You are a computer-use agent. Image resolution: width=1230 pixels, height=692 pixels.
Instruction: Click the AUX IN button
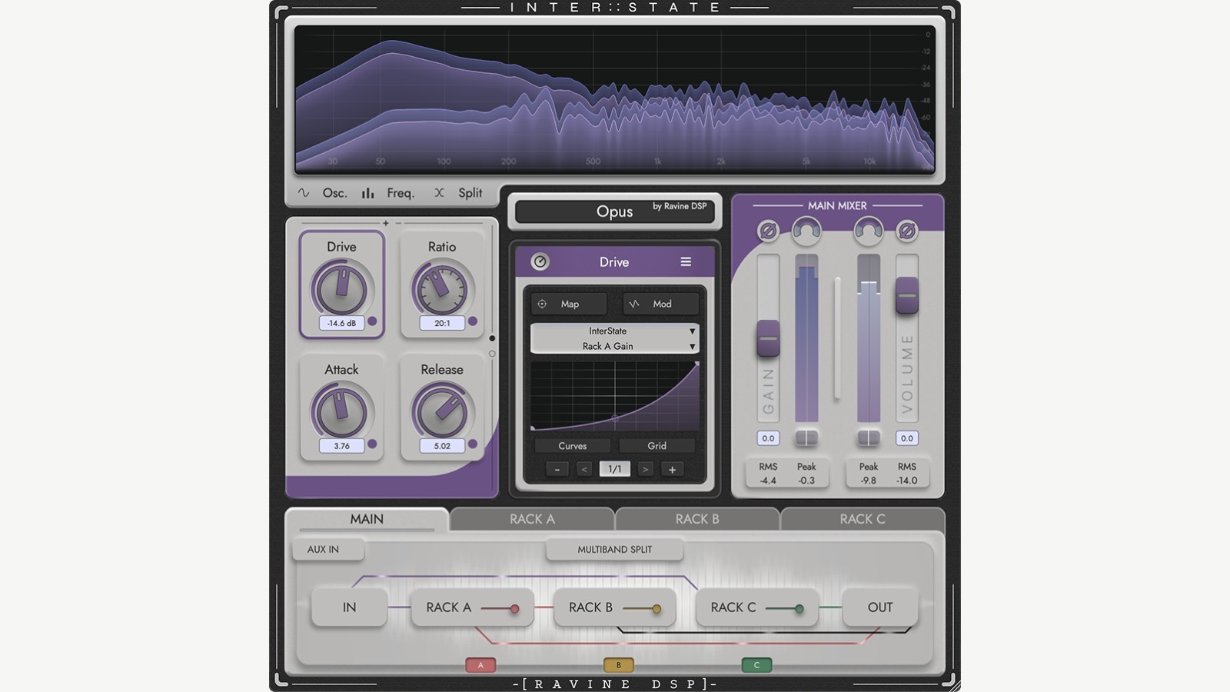click(x=327, y=549)
